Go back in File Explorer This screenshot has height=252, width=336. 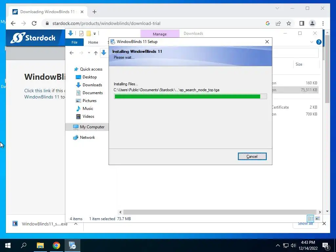72,53
